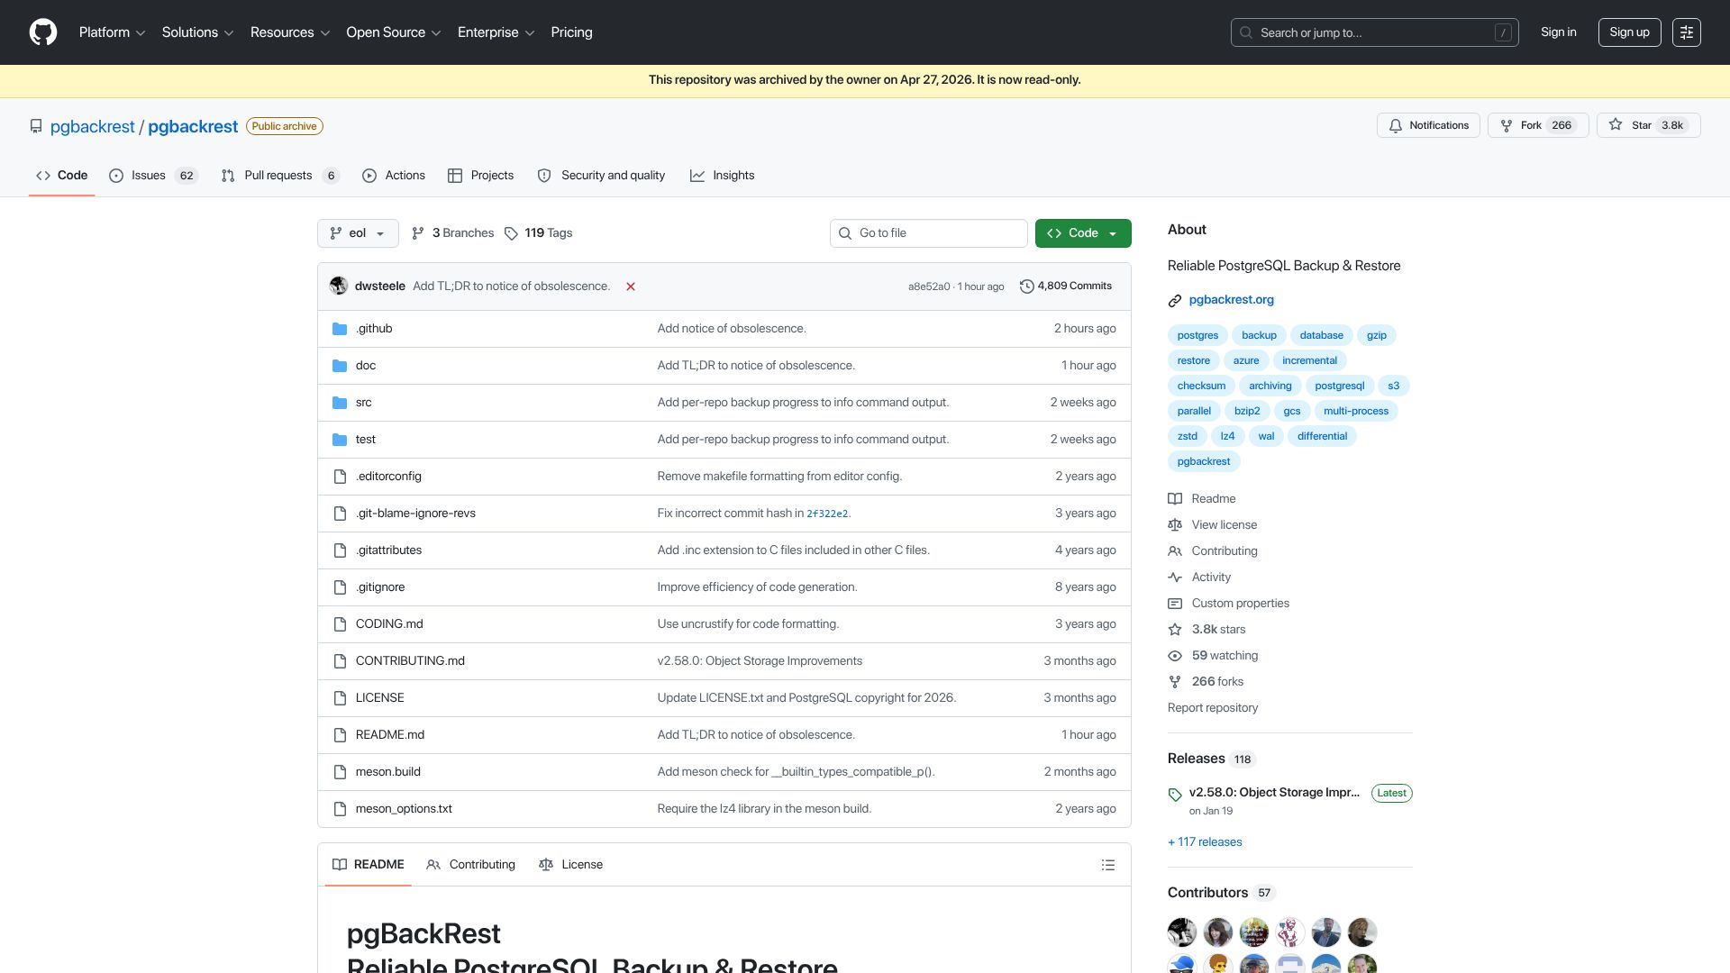Open the Actions tab
The image size is (1730, 973).
click(x=394, y=176)
